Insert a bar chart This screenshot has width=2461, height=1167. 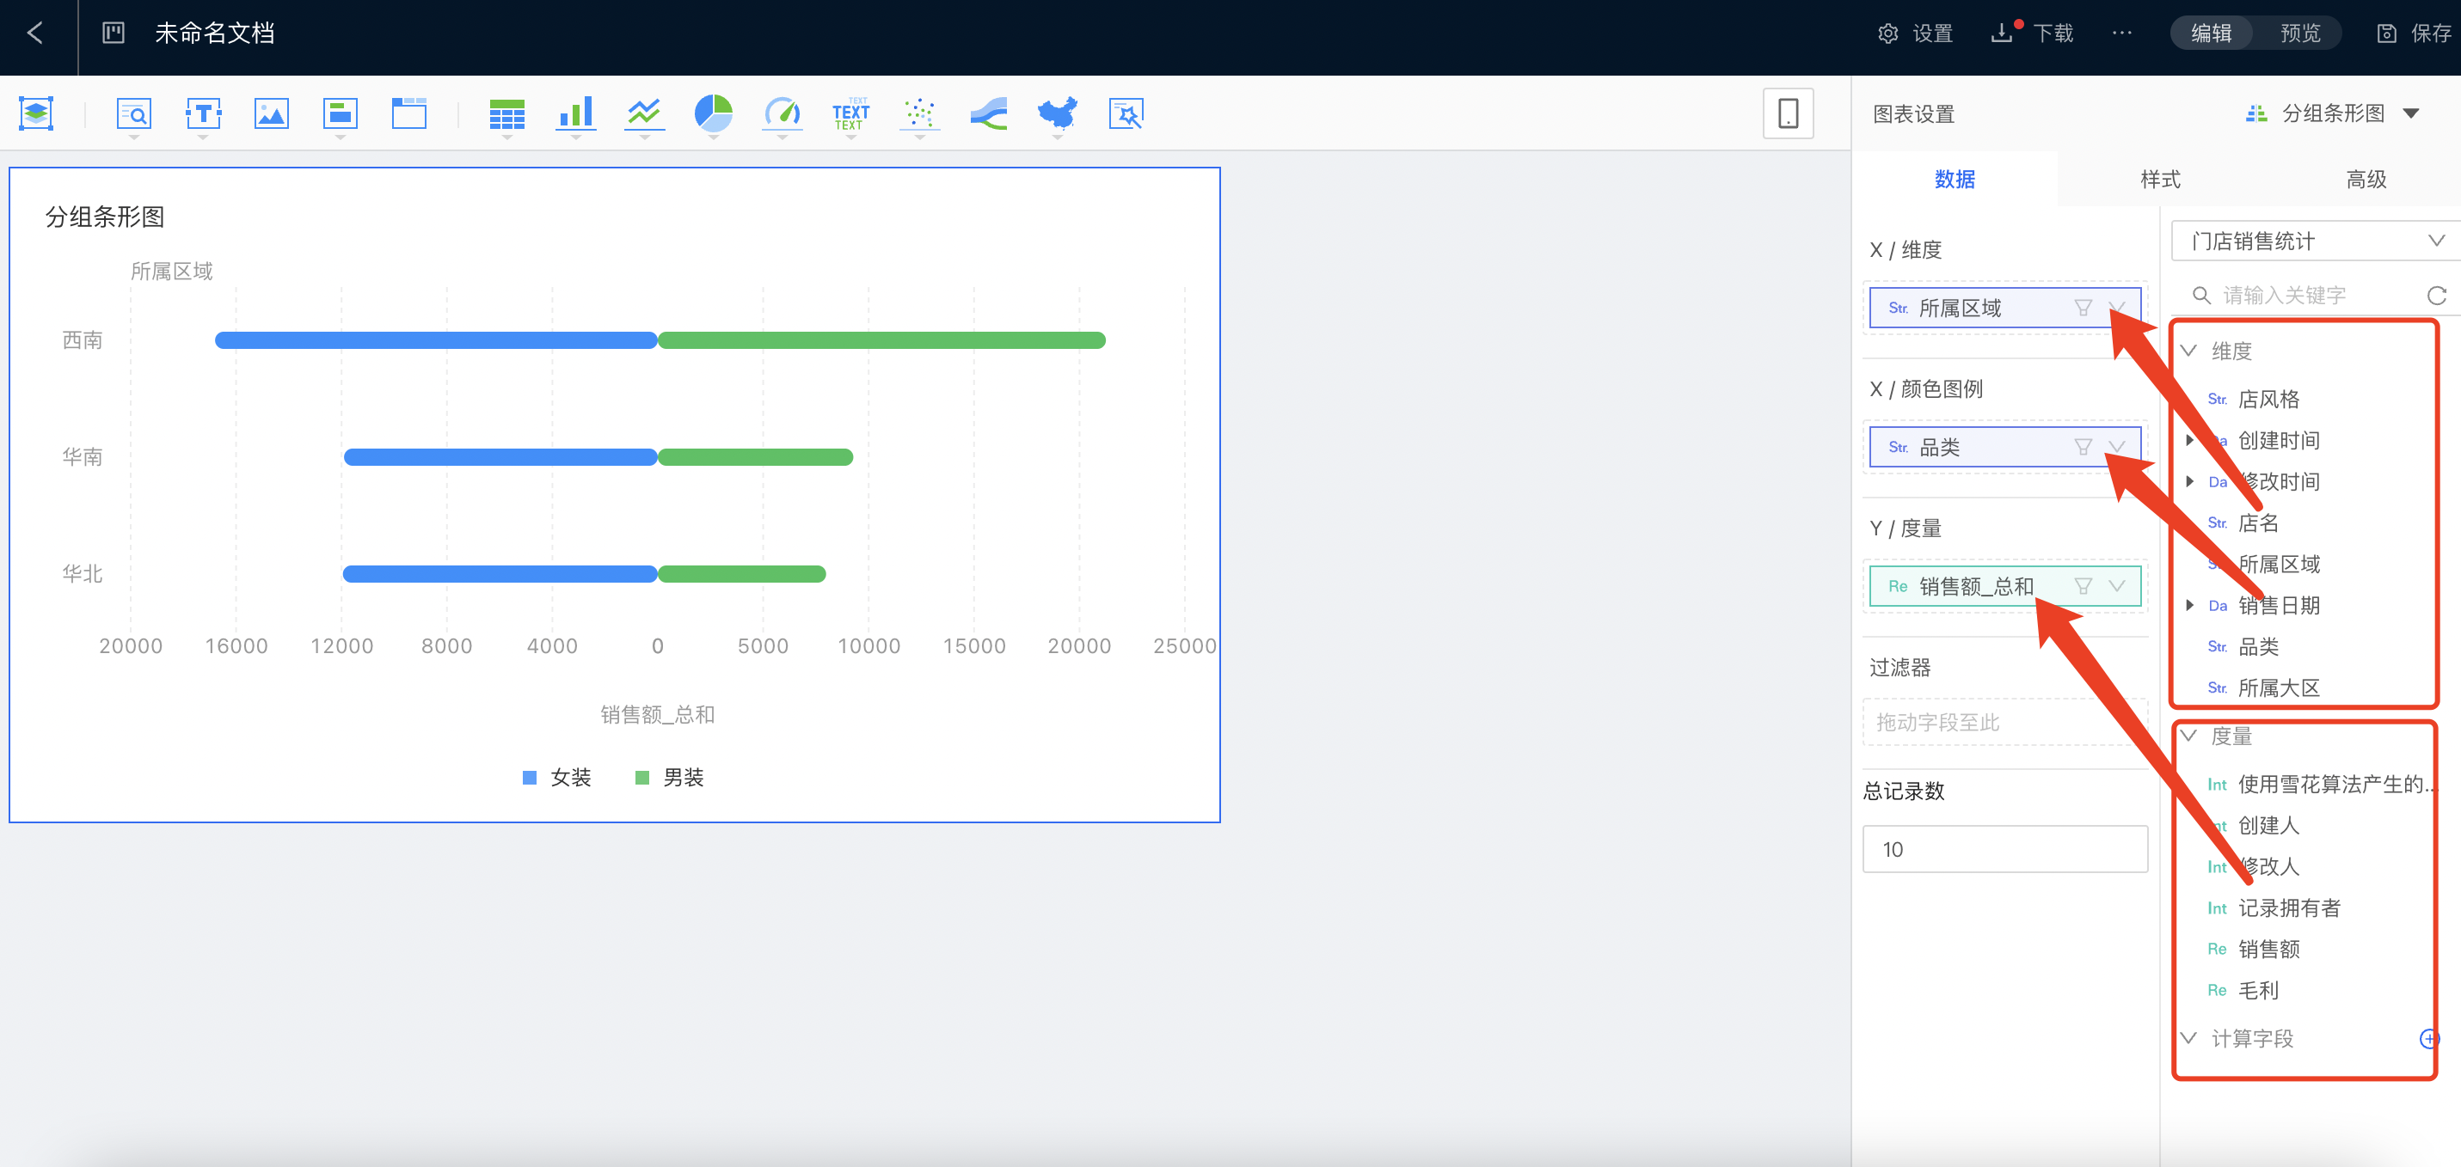tap(575, 113)
